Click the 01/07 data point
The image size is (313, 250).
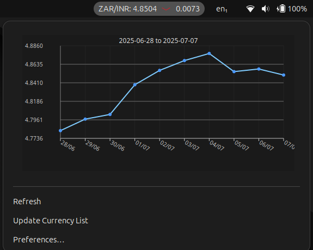(x=135, y=85)
